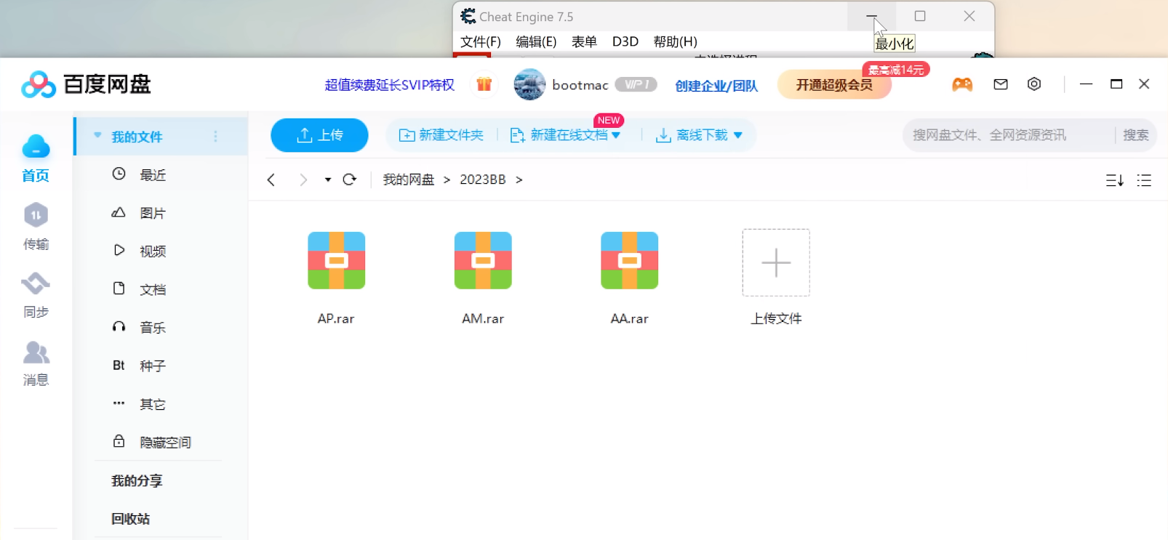Switch to list view mode
The image size is (1168, 540).
click(x=1144, y=180)
